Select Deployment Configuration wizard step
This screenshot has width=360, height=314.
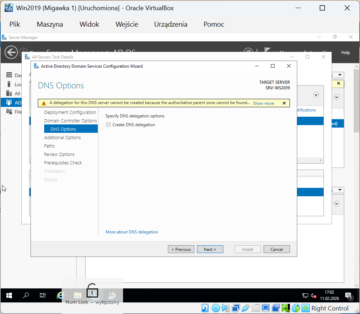click(70, 112)
